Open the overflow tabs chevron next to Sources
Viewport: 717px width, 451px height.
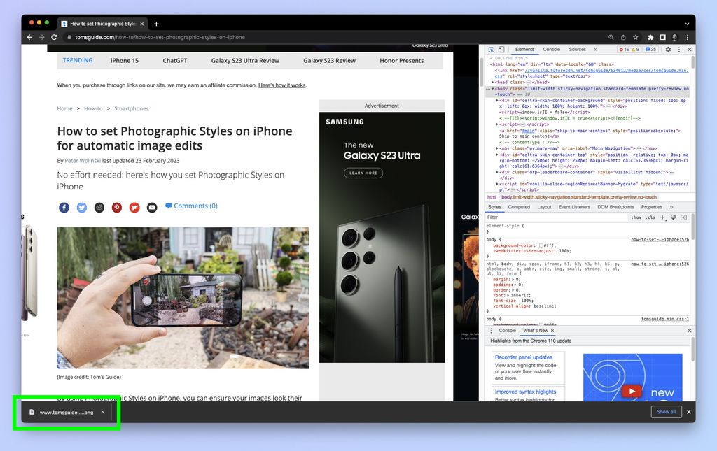tap(595, 49)
